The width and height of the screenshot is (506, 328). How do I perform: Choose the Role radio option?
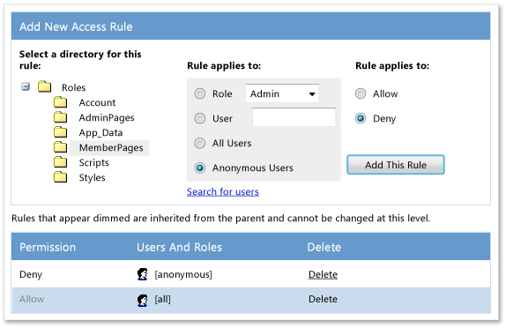coord(200,93)
